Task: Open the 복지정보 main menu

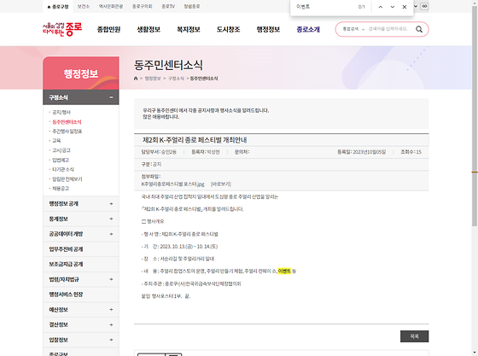Action: coord(189,29)
